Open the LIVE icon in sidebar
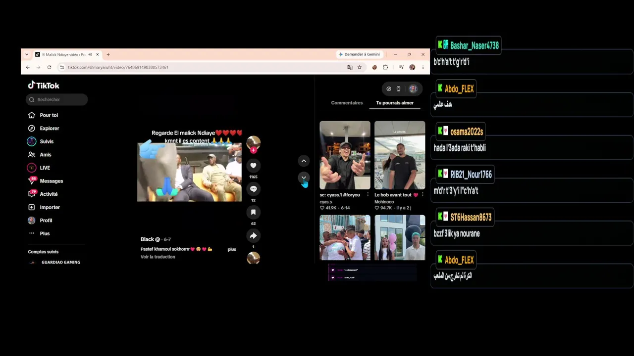 click(x=32, y=168)
